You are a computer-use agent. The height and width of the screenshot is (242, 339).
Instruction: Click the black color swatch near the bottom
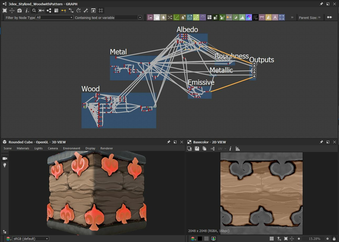[x=200, y=239]
